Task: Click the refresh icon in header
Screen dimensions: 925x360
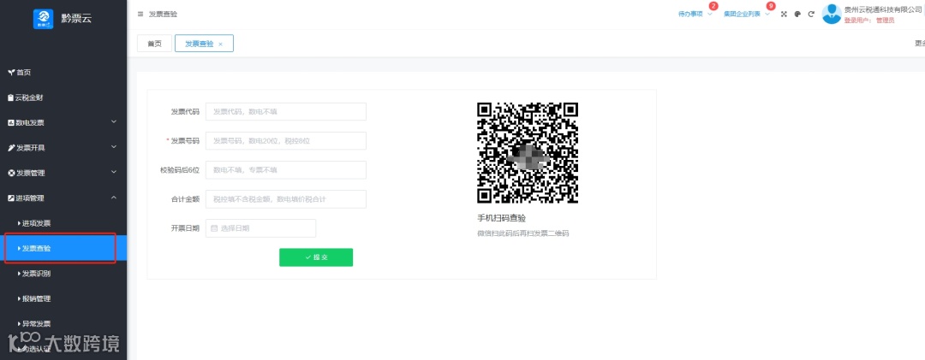Action: [x=811, y=15]
